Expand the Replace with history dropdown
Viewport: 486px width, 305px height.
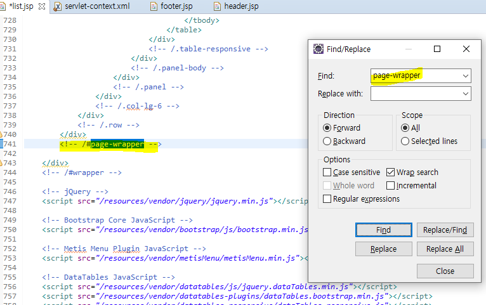[466, 93]
